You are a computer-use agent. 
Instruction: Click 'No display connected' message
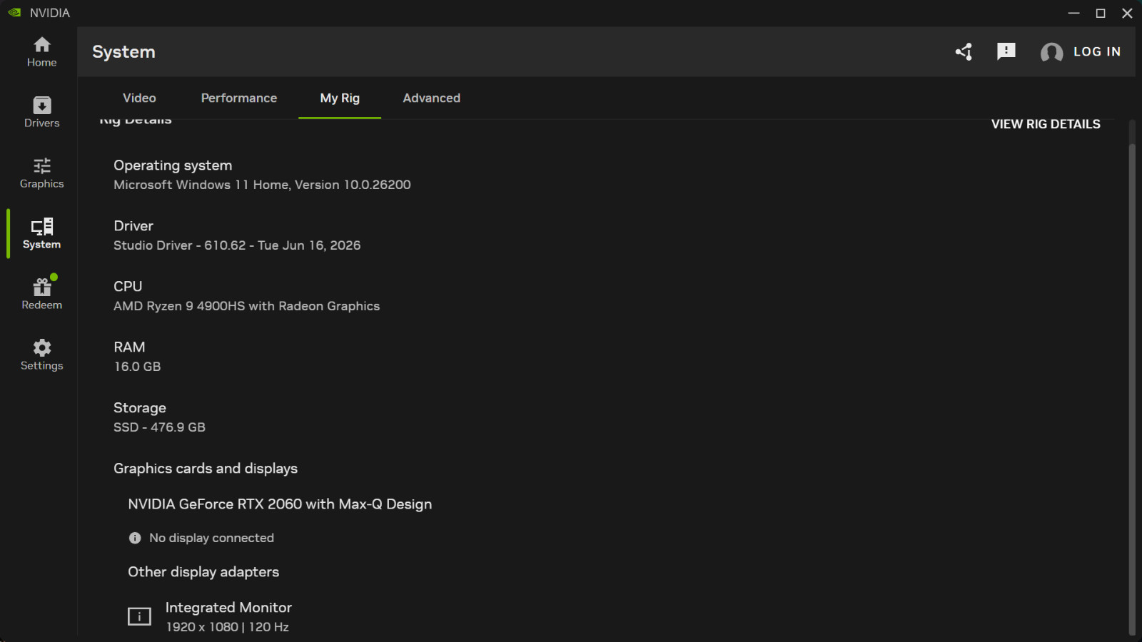(211, 538)
